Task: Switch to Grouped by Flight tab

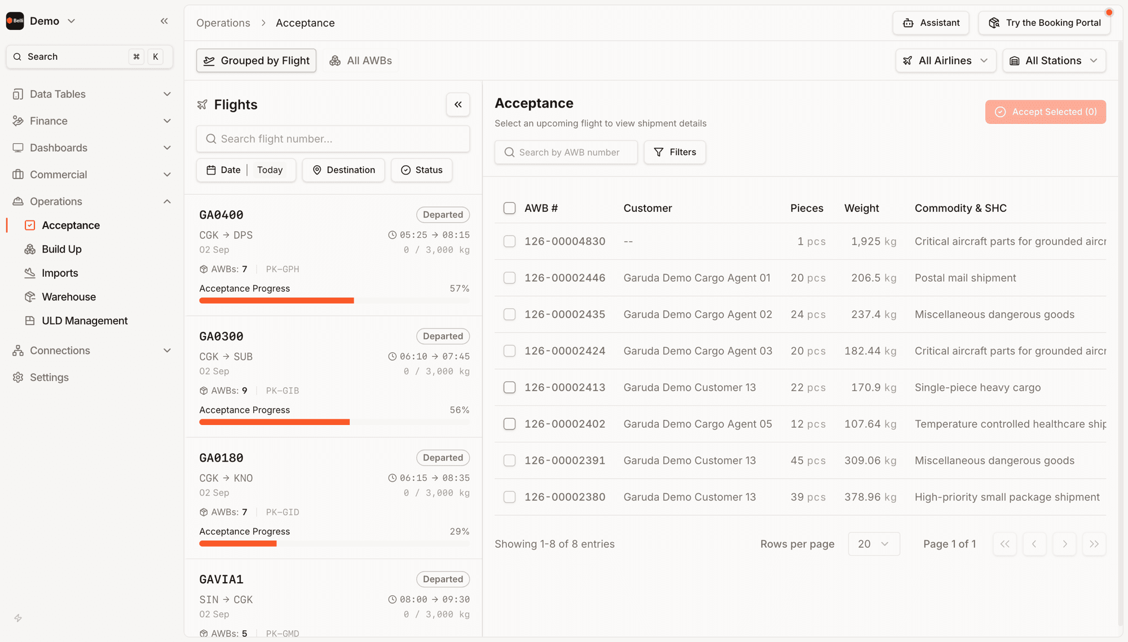Action: pyautogui.click(x=256, y=61)
